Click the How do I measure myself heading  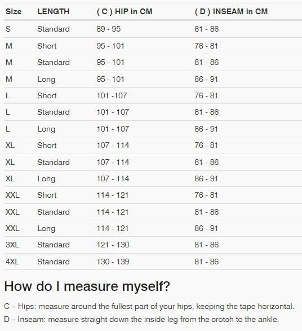click(x=87, y=286)
